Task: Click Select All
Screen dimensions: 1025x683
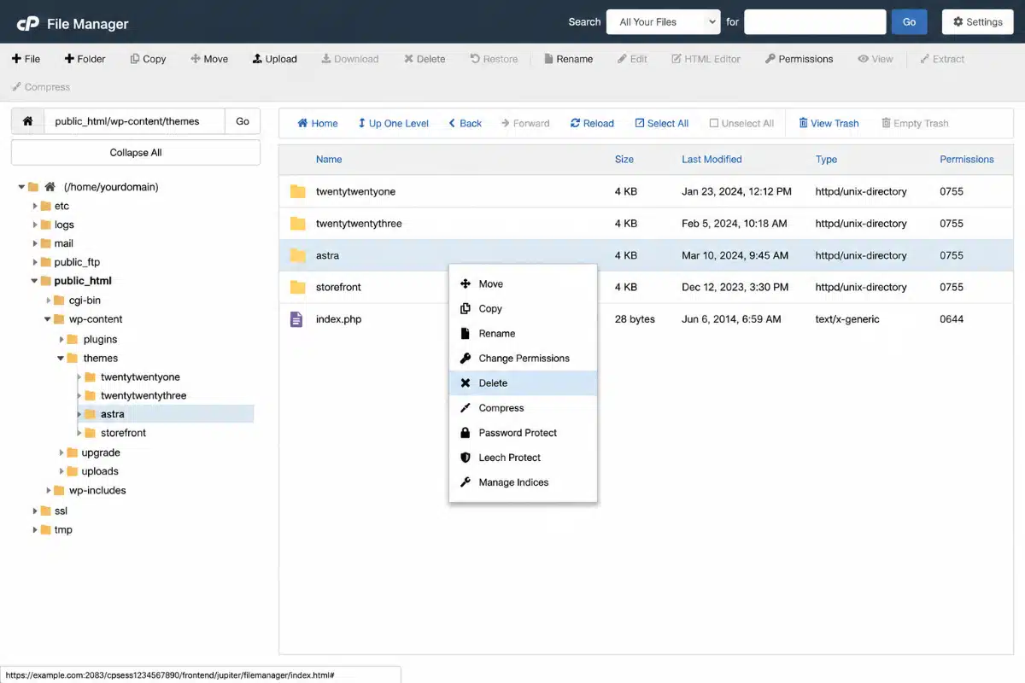Action: click(x=662, y=124)
